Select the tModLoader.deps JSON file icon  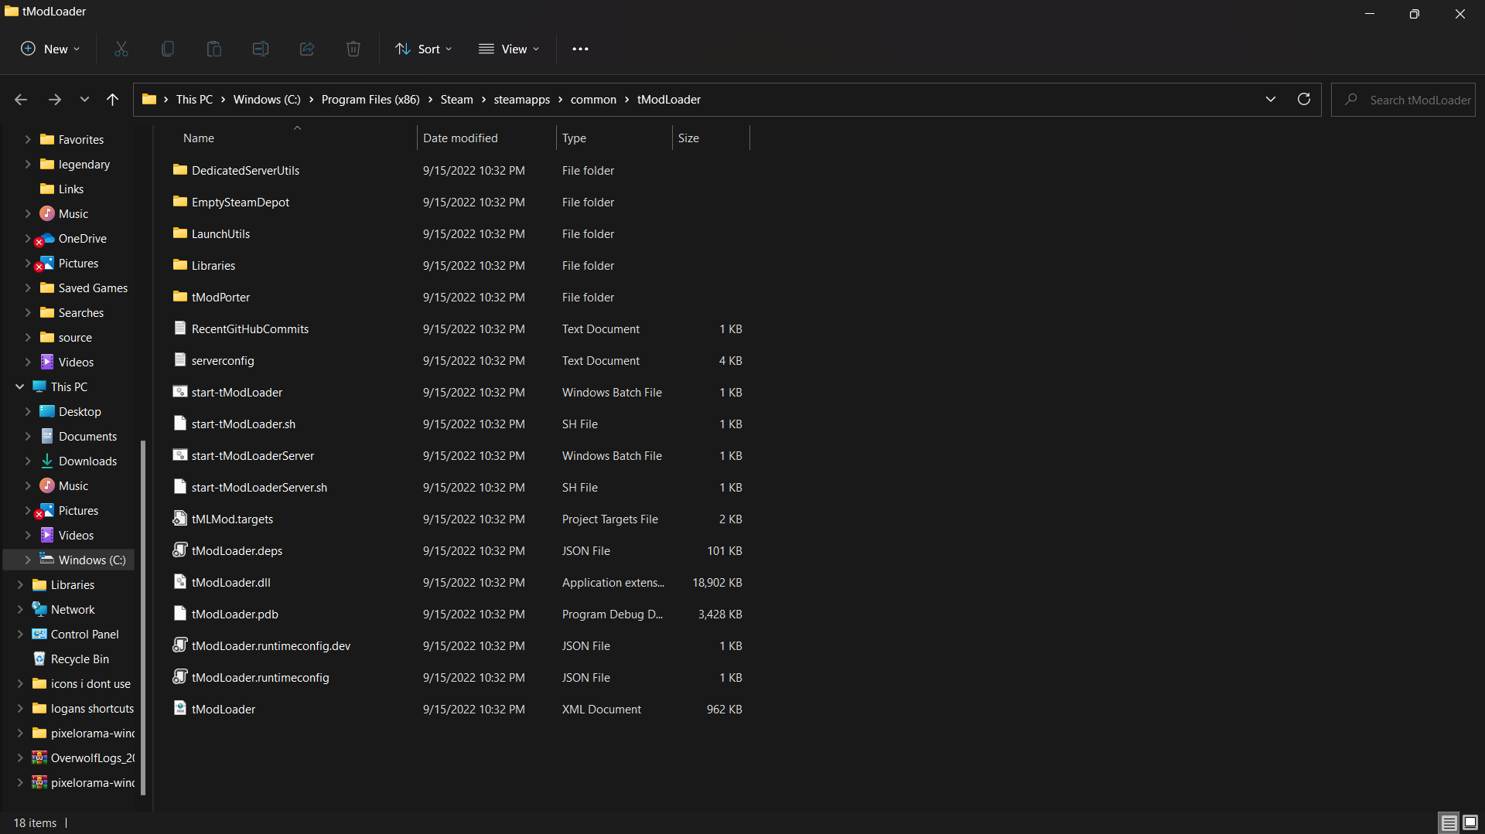[180, 550]
